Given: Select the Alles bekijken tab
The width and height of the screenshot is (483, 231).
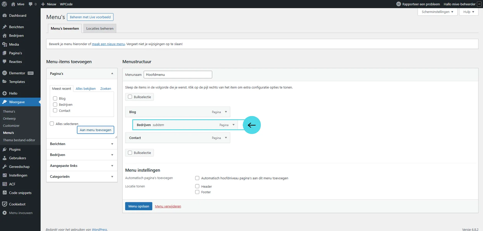Looking at the screenshot, I should pos(86,89).
